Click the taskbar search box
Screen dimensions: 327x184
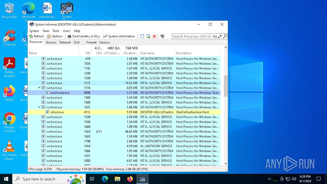[49, 179]
